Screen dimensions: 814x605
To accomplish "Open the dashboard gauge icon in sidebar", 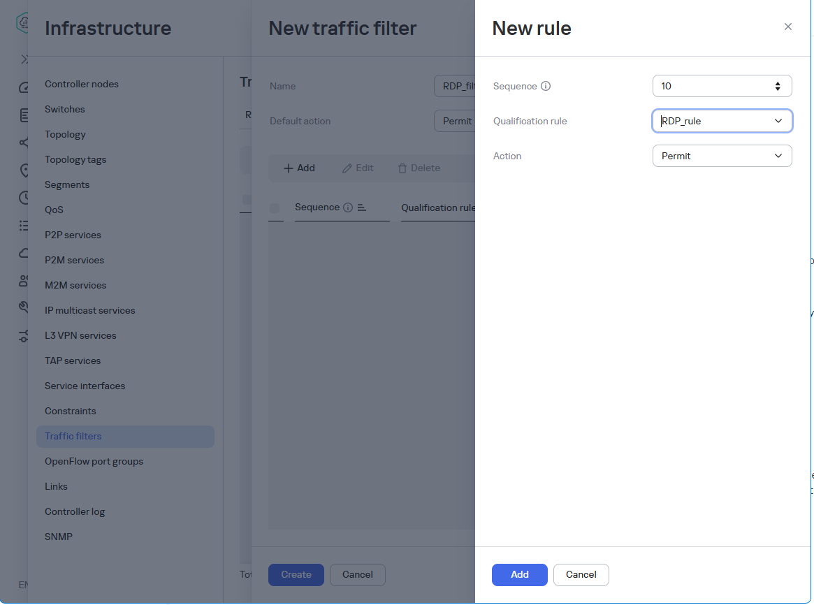I will coord(24,88).
